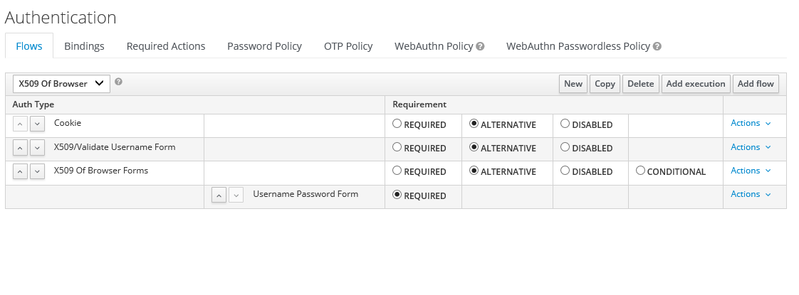Lower priority of X509/Validate Username Form
This screenshot has width=799, height=295.
[x=37, y=148]
